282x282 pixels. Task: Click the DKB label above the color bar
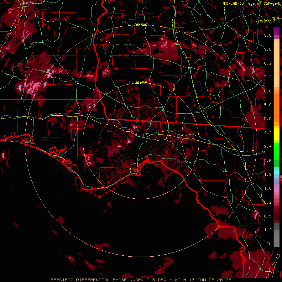[x=275, y=18]
